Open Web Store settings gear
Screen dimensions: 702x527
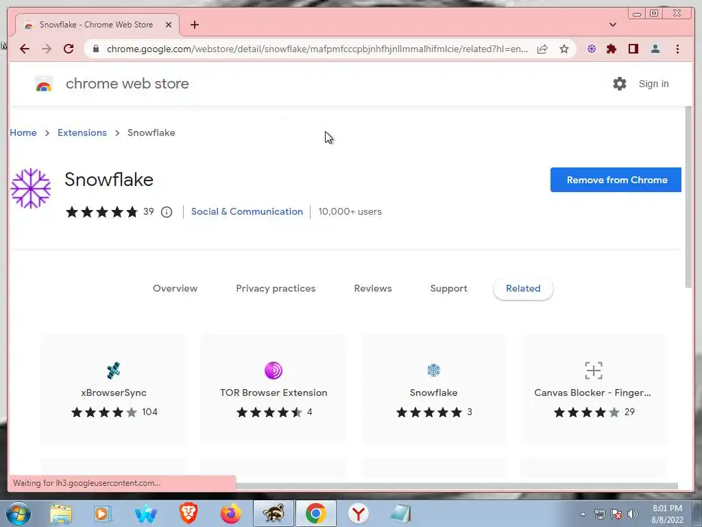(620, 84)
